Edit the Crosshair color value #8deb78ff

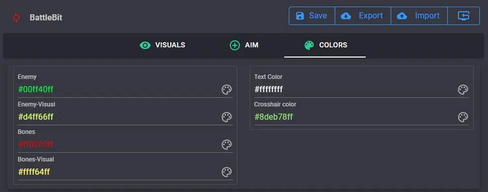point(355,117)
